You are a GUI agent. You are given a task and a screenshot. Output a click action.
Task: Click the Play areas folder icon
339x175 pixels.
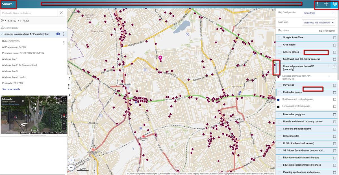[280, 85]
